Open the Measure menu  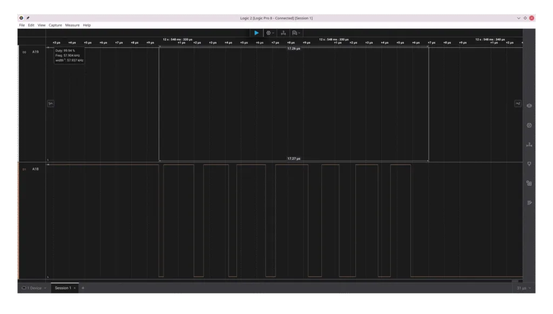click(x=72, y=25)
